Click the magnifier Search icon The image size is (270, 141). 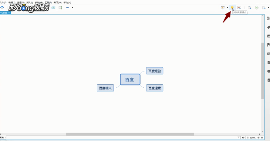point(250,7)
